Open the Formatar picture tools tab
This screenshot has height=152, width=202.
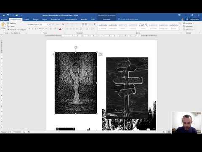tap(106, 19)
